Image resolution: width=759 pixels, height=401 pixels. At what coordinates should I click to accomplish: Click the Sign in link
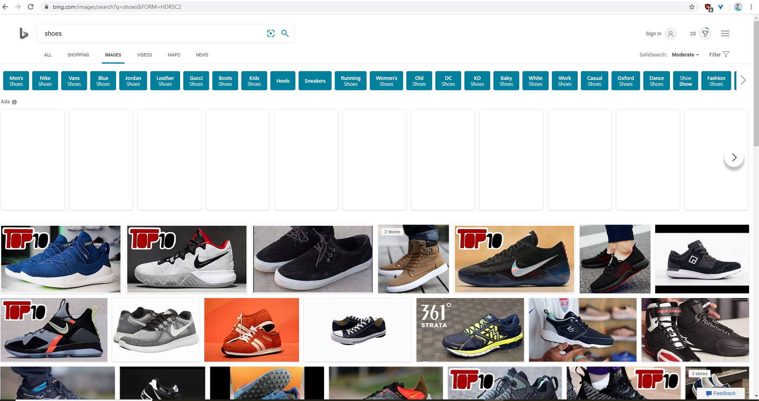point(653,34)
